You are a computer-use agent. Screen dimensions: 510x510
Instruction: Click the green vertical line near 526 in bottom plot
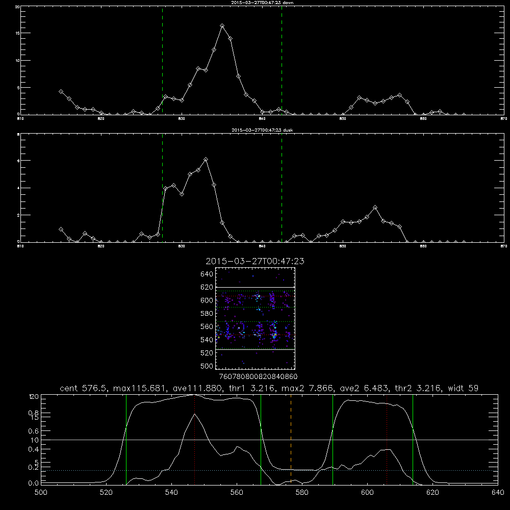[x=126, y=440]
